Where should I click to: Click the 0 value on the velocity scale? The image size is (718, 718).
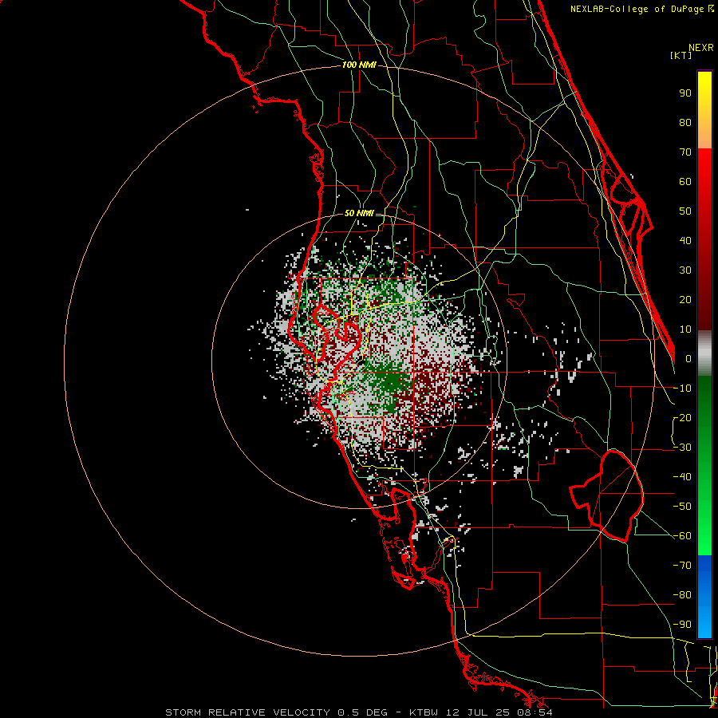point(688,358)
